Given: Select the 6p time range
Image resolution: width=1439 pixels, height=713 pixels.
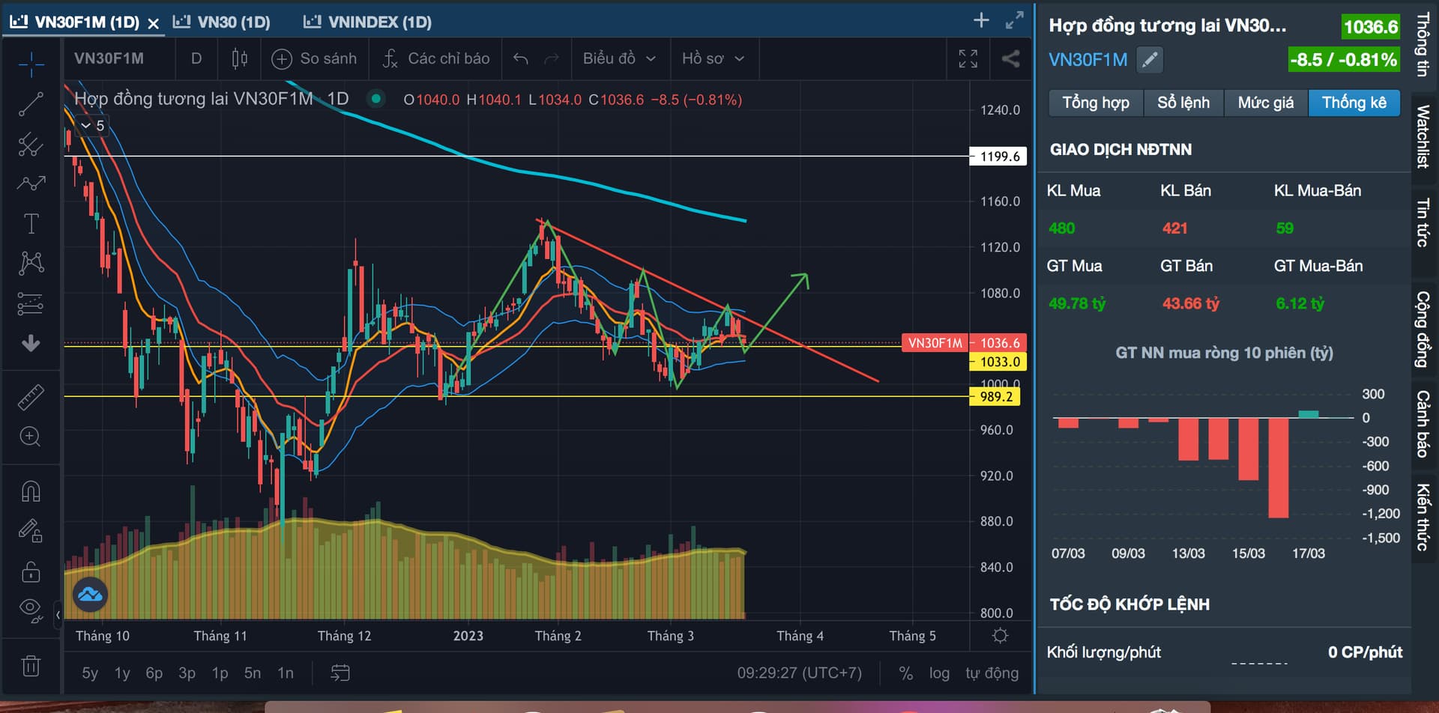Looking at the screenshot, I should (x=154, y=673).
